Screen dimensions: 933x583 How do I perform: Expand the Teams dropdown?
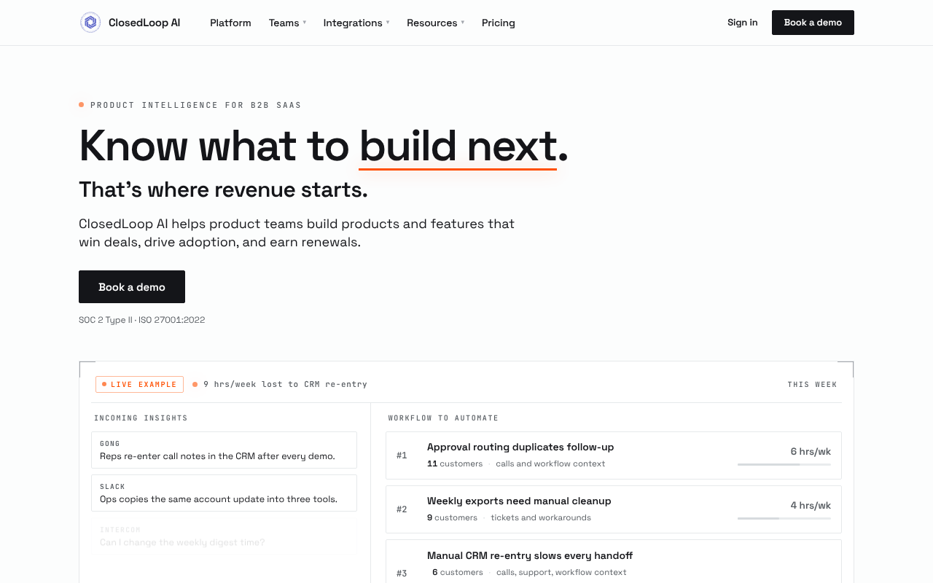287,23
